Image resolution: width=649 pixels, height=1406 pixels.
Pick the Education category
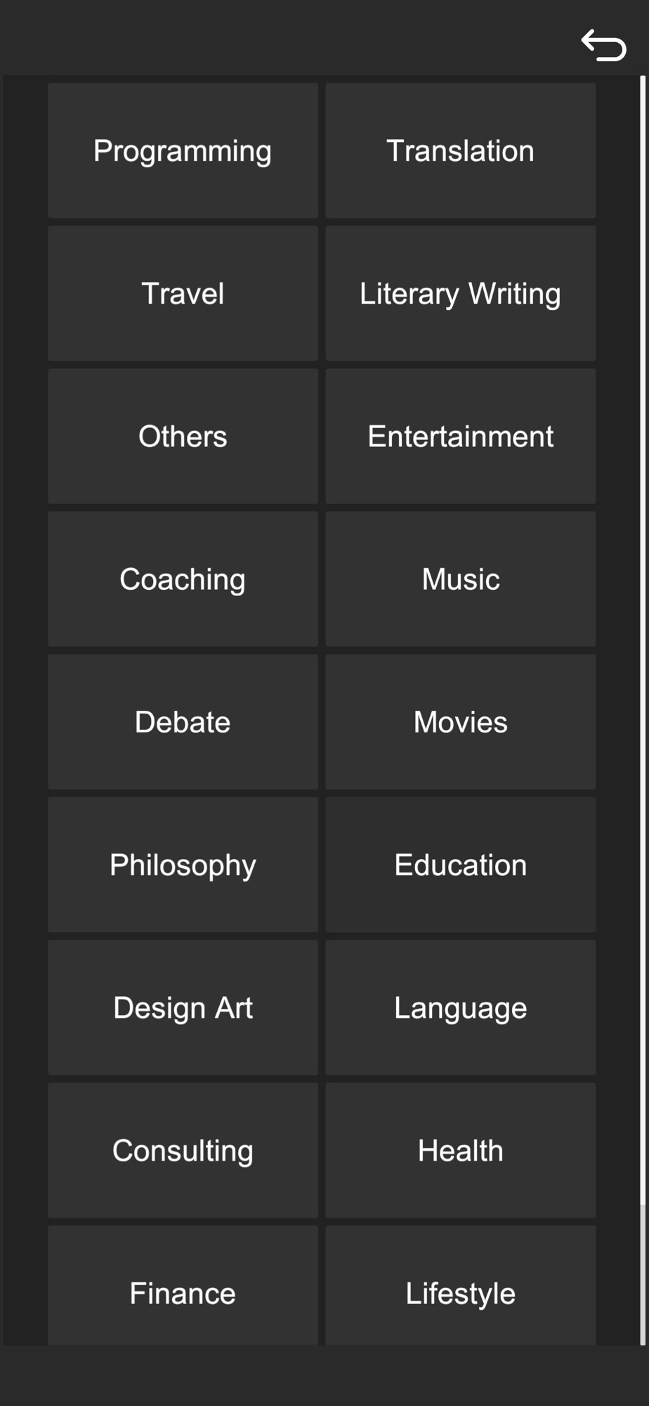pyautogui.click(x=461, y=864)
